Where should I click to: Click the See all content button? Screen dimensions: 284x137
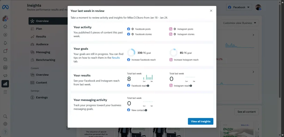[247, 112]
